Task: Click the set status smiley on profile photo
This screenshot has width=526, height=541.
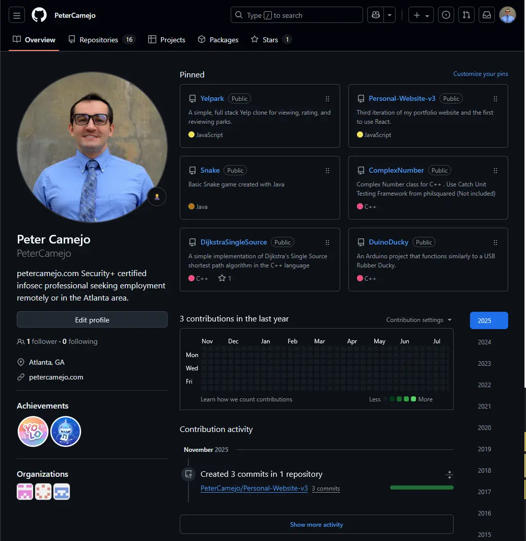Action: click(x=156, y=196)
